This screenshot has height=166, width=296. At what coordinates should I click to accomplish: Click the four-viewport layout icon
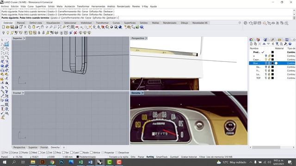click(x=73, y=27)
